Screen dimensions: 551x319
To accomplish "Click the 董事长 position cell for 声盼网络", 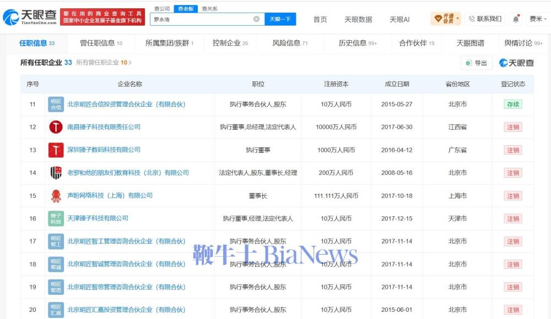I will pos(258,196).
